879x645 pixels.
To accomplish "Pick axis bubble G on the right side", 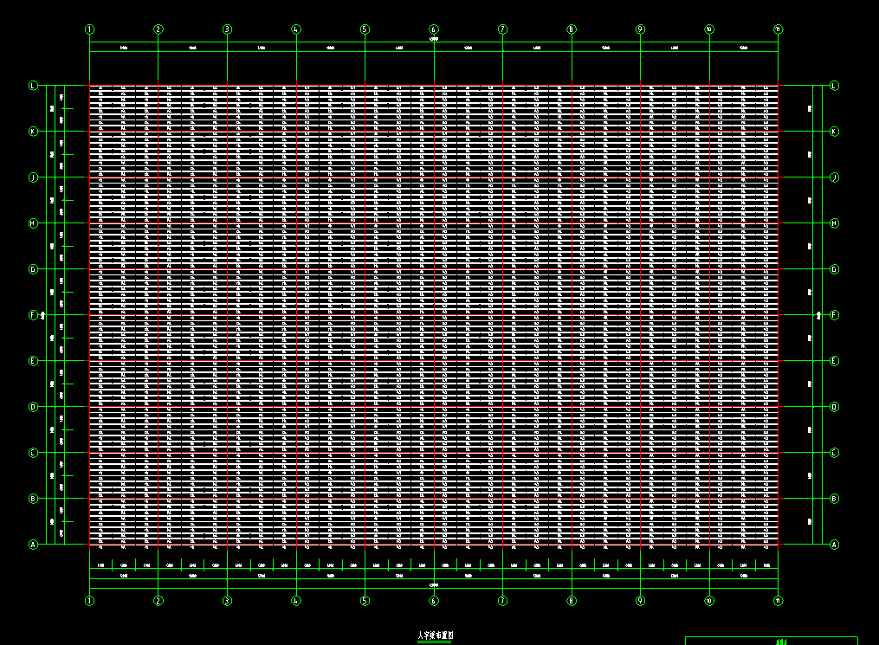I will pos(834,269).
